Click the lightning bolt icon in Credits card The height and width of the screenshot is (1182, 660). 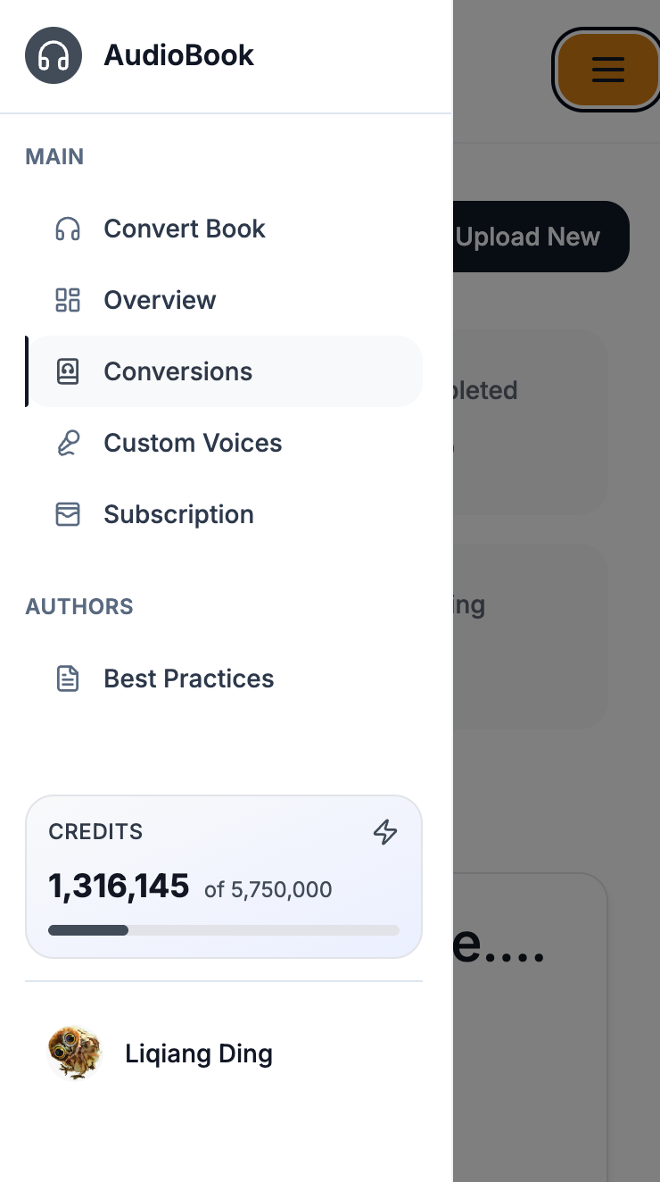click(385, 832)
